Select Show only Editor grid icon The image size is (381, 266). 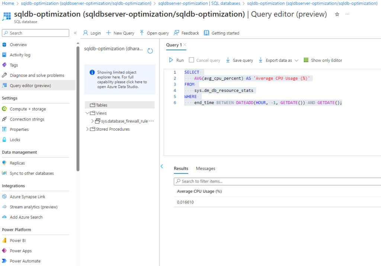[306, 60]
